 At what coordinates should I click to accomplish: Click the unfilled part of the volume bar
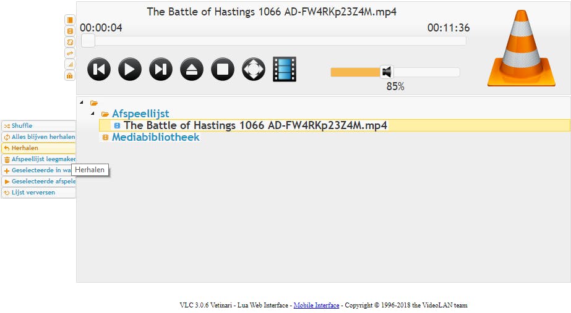tap(426, 72)
